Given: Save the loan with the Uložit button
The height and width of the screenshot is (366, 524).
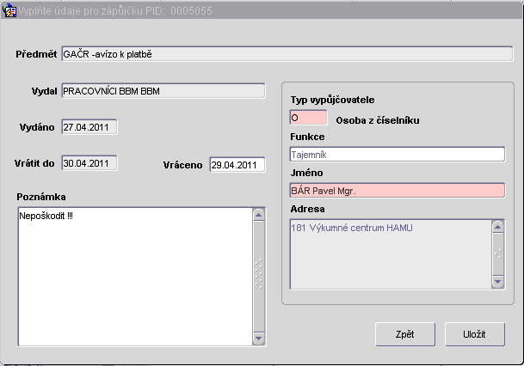Looking at the screenshot, I should [475, 334].
